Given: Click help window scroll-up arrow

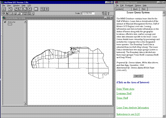Looking at the screenshot, I should coord(164,13).
